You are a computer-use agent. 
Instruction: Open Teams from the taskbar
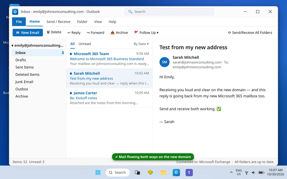point(189,172)
